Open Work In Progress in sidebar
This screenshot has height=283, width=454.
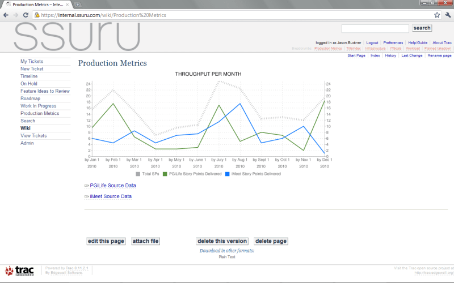tap(38, 106)
